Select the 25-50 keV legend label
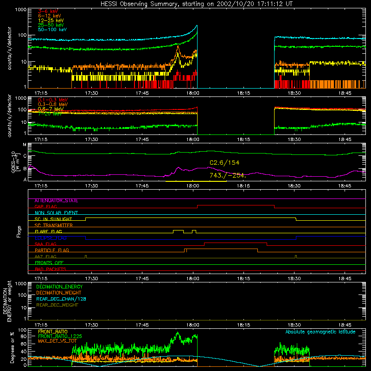This screenshot has height=371, width=371. [51, 25]
